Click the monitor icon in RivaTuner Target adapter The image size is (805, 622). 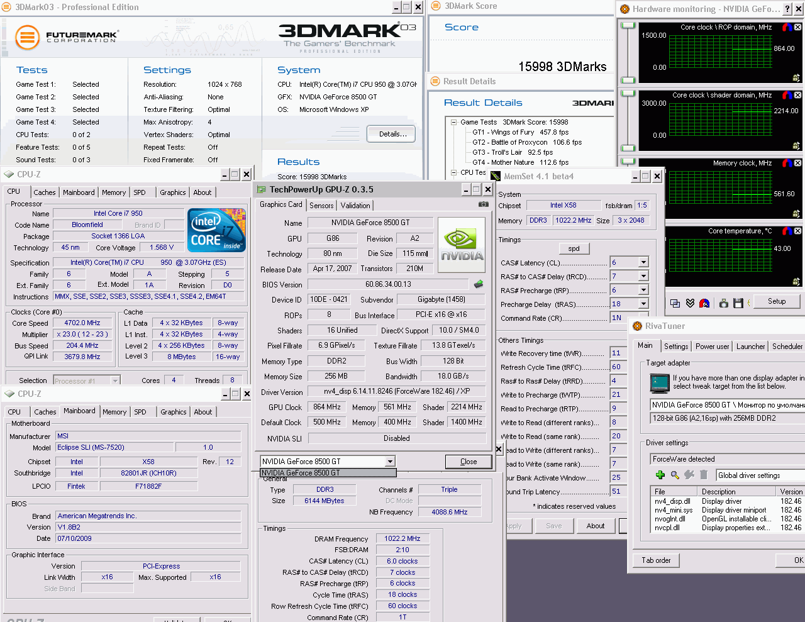pos(660,382)
